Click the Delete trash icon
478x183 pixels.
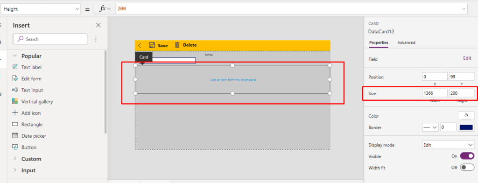click(177, 45)
